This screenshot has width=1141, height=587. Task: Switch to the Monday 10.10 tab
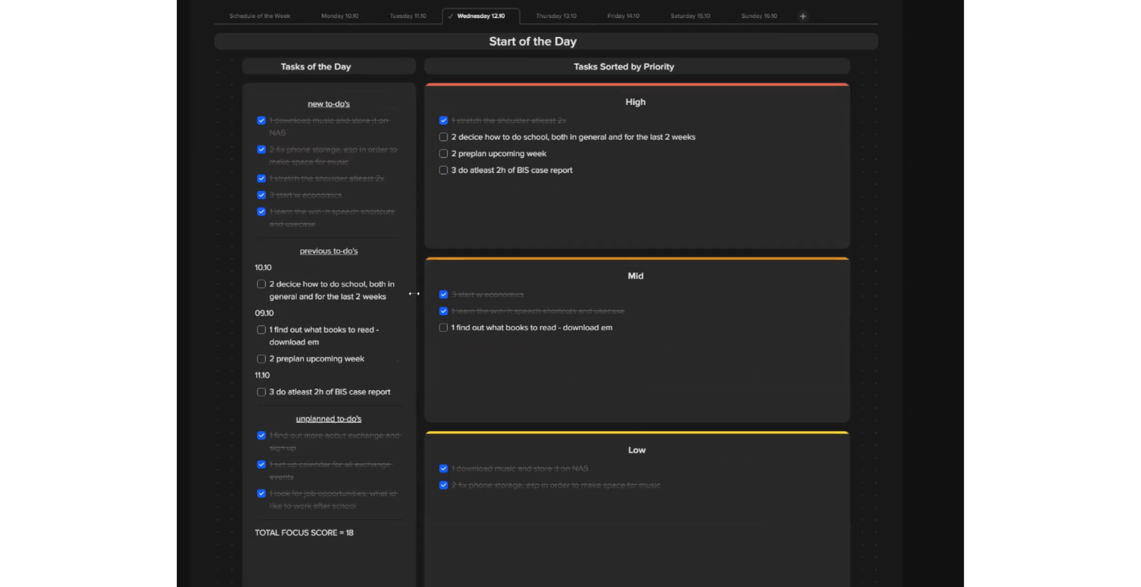click(340, 16)
